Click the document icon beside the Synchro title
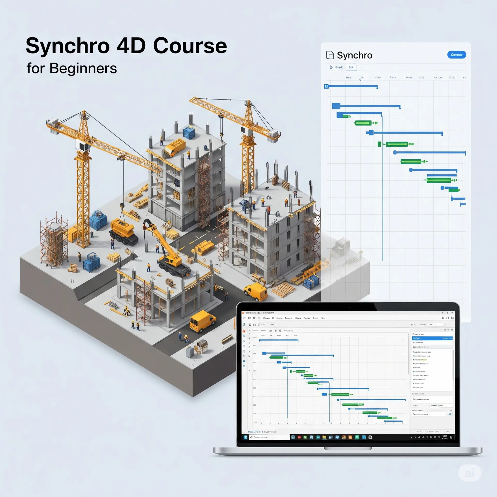 pos(330,55)
